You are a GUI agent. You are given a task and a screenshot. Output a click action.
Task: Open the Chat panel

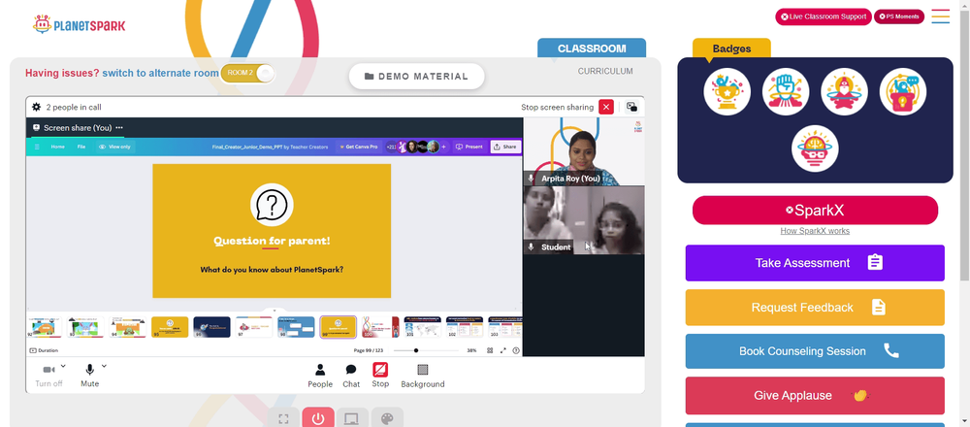pos(351,376)
